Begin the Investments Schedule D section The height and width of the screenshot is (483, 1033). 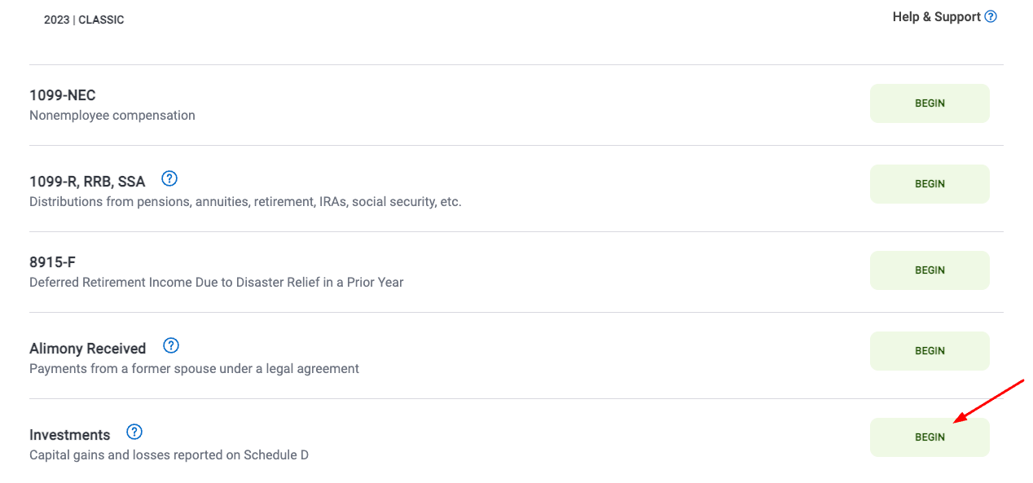click(930, 437)
